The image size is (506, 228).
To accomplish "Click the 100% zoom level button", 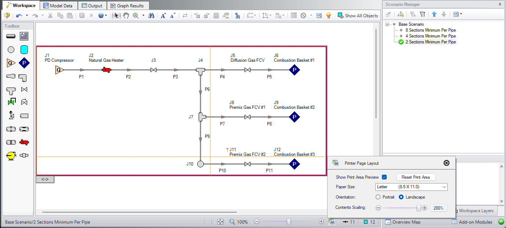I will coord(239,222).
